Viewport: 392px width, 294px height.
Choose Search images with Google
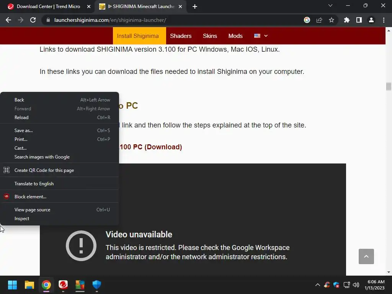(59, 157)
